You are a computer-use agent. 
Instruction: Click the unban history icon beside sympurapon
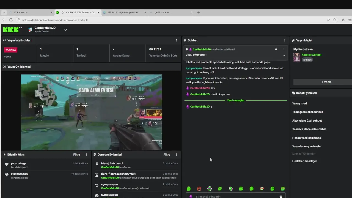[x=97, y=185]
